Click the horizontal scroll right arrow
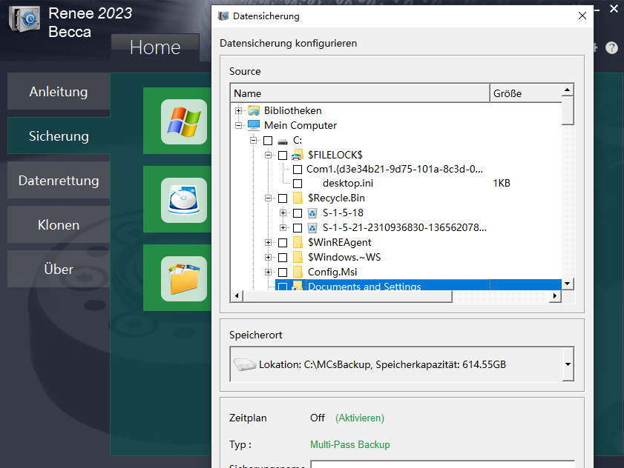 click(x=555, y=295)
